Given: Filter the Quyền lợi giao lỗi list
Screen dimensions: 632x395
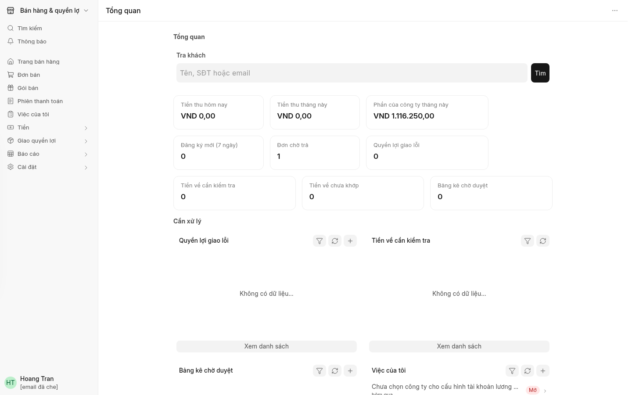Looking at the screenshot, I should (320, 241).
